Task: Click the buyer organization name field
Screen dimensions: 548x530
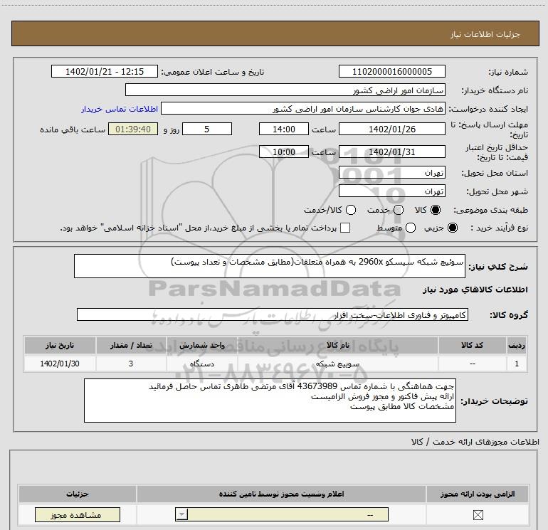Action: [285, 90]
